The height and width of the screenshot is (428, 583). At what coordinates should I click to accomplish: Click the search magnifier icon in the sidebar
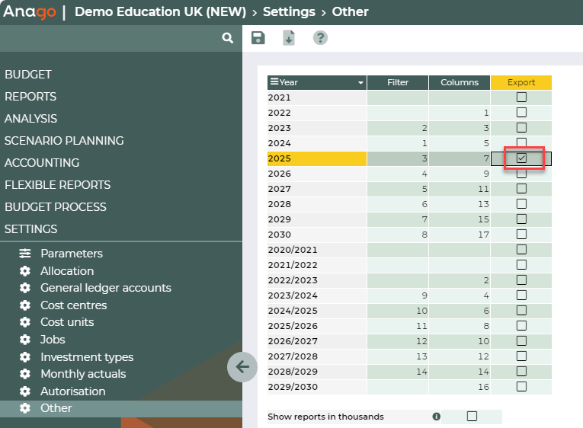[x=228, y=38]
